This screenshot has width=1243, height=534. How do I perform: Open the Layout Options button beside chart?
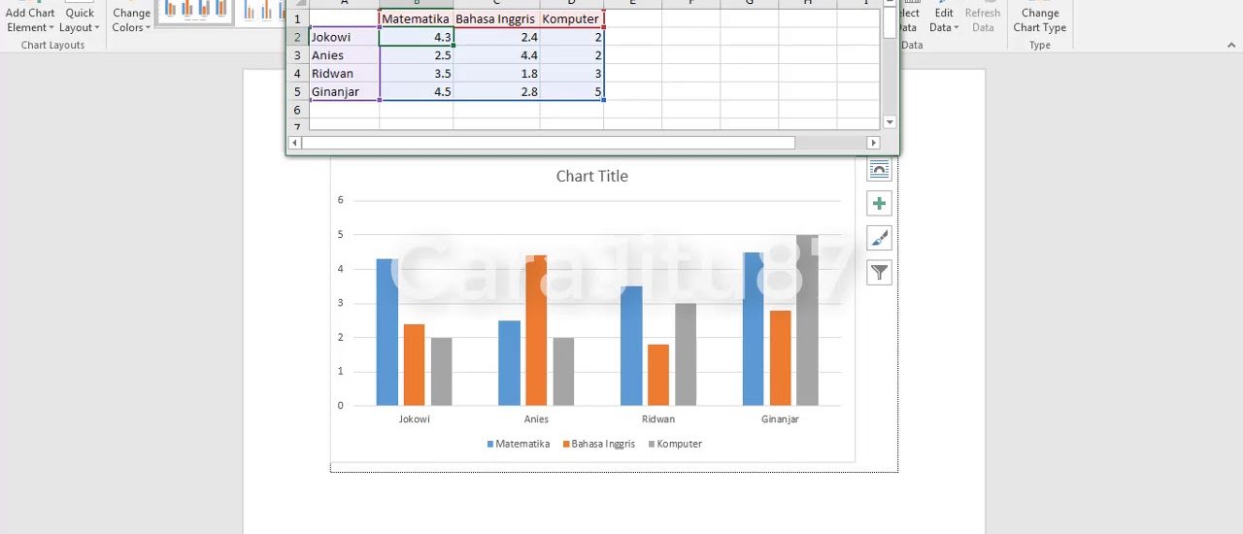point(879,169)
